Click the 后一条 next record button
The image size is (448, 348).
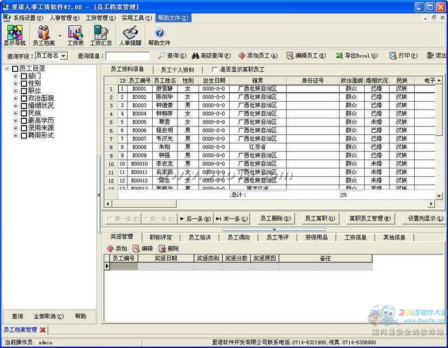195,219
